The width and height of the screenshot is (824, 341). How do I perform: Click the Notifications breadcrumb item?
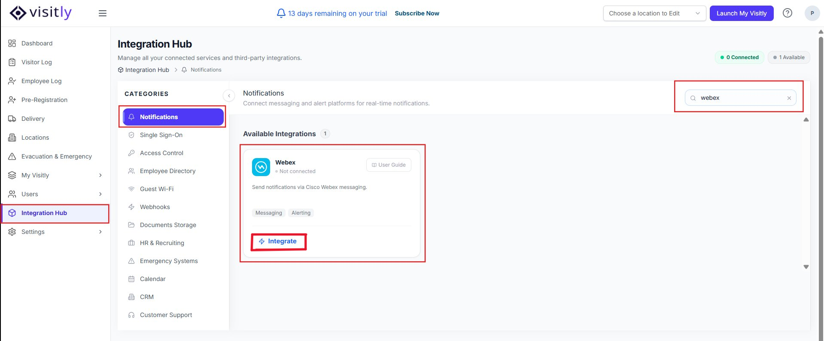[201, 70]
